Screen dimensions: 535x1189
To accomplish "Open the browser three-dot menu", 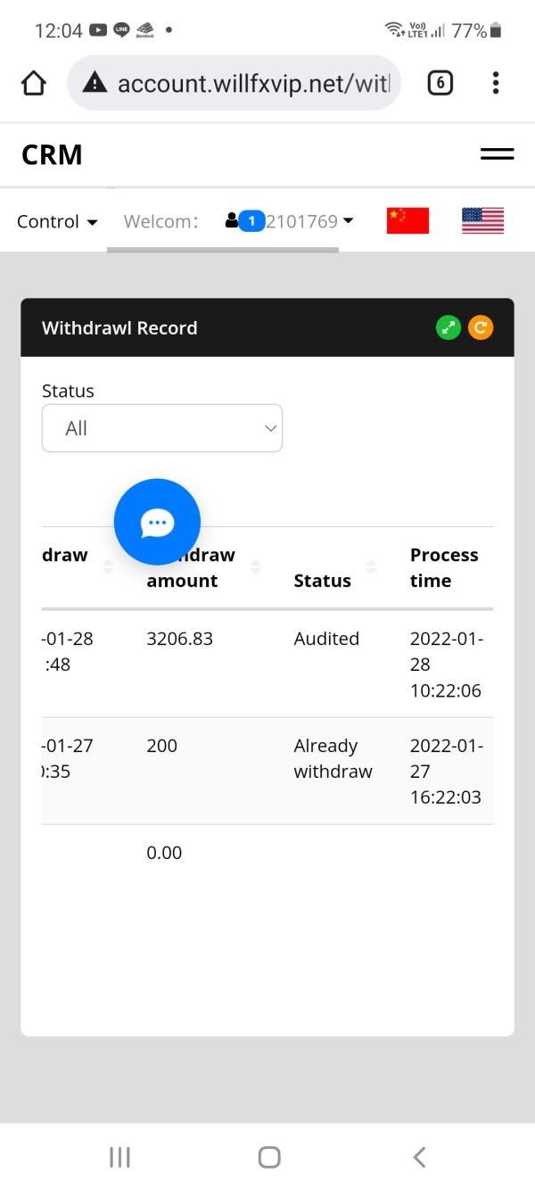I will pyautogui.click(x=496, y=83).
